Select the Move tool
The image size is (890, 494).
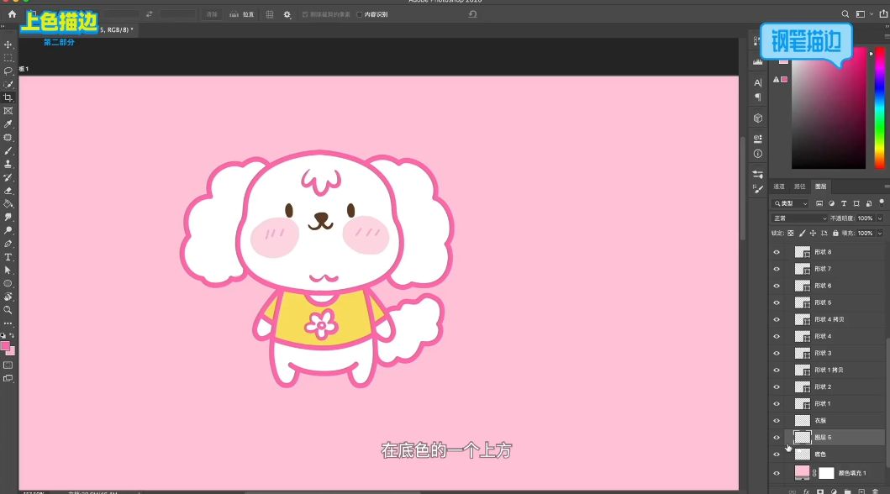(x=8, y=45)
